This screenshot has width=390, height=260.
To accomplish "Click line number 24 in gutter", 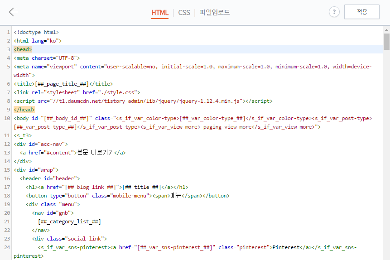I will pos(7,247).
